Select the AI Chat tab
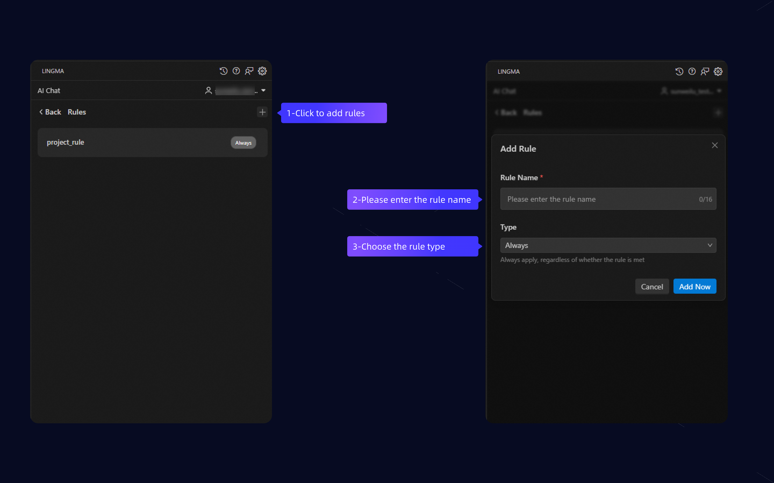 click(49, 91)
